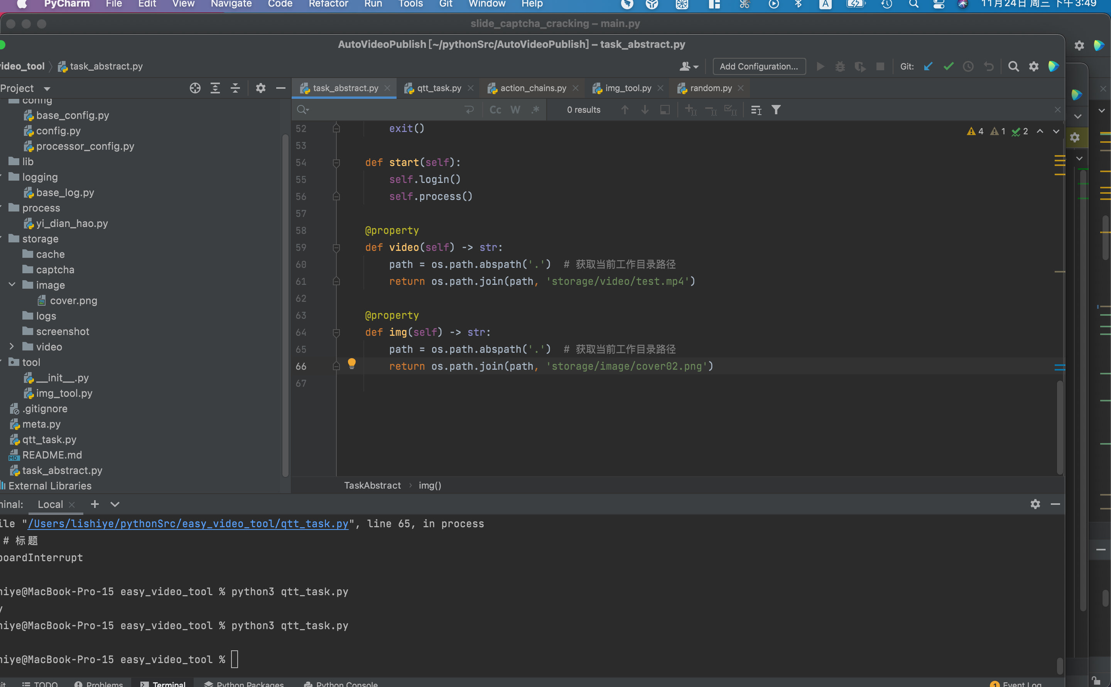The image size is (1111, 687).
Task: Click the run configuration dropdown arrow
Action: [x=759, y=66]
